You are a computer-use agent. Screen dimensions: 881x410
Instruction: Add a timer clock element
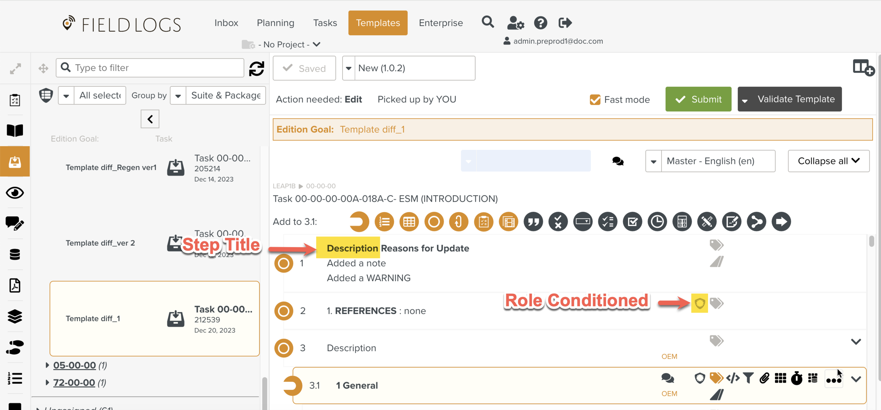coord(657,222)
